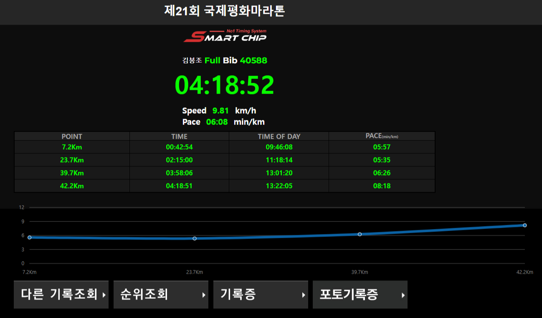Click pace cell 08:18
Image resolution: width=542 pixels, height=318 pixels.
(x=382, y=186)
